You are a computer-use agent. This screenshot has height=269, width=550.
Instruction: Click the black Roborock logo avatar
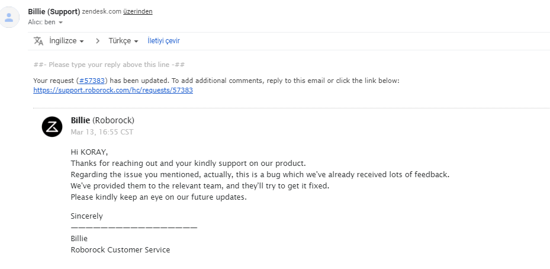tap(52, 126)
